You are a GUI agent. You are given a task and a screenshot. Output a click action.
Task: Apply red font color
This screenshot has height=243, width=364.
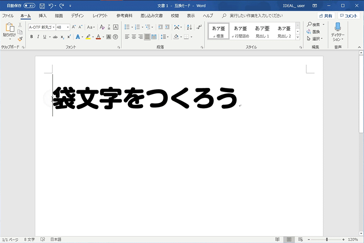point(98,37)
